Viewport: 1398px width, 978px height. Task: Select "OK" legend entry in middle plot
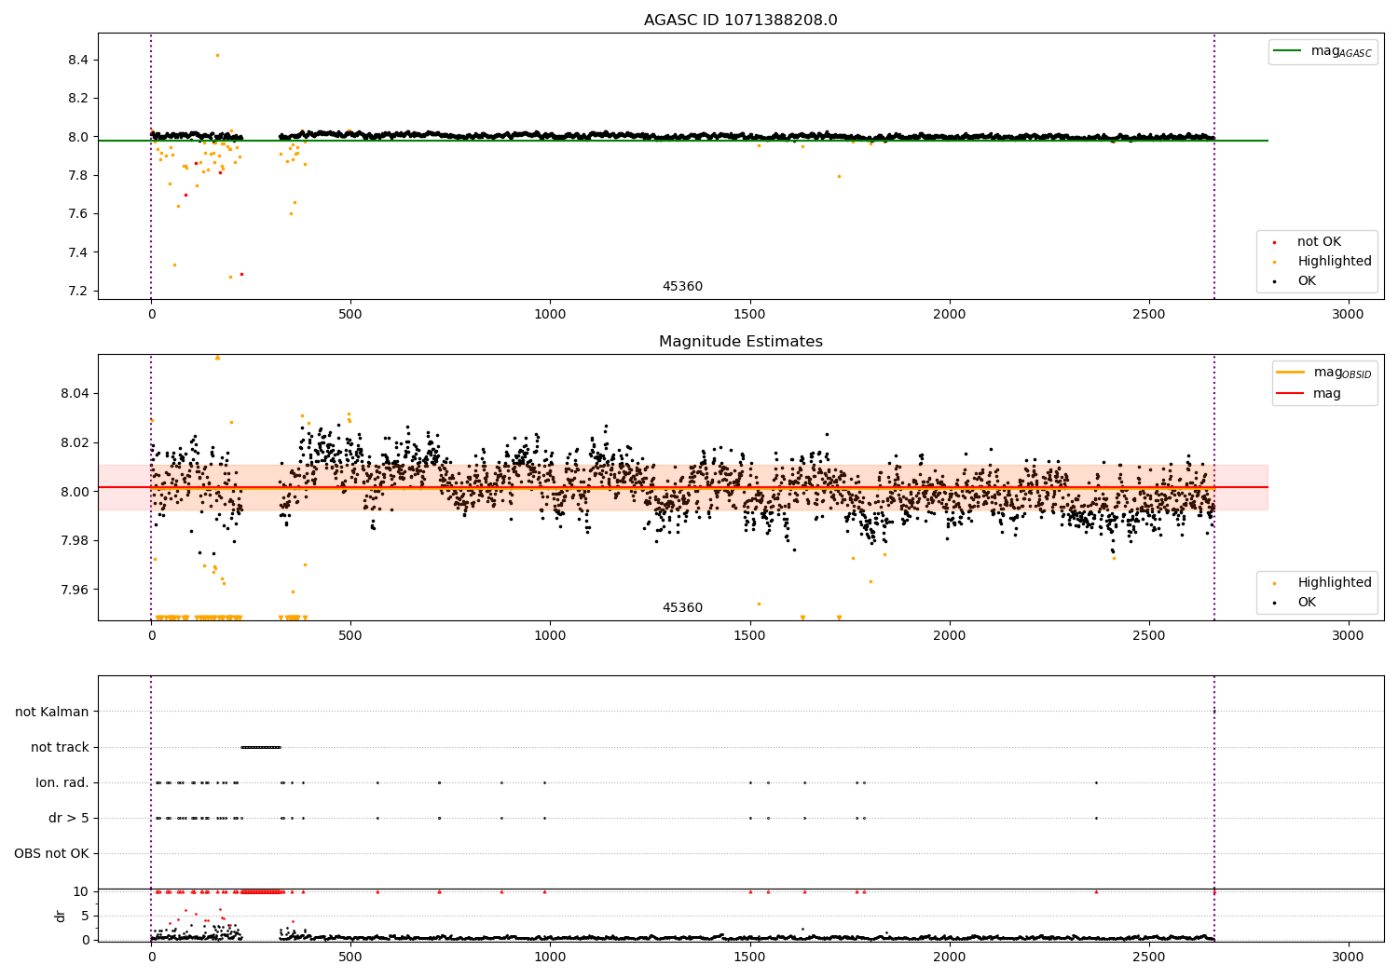1307,602
